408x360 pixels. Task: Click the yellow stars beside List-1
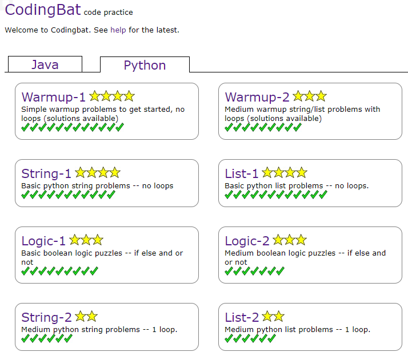click(x=284, y=173)
